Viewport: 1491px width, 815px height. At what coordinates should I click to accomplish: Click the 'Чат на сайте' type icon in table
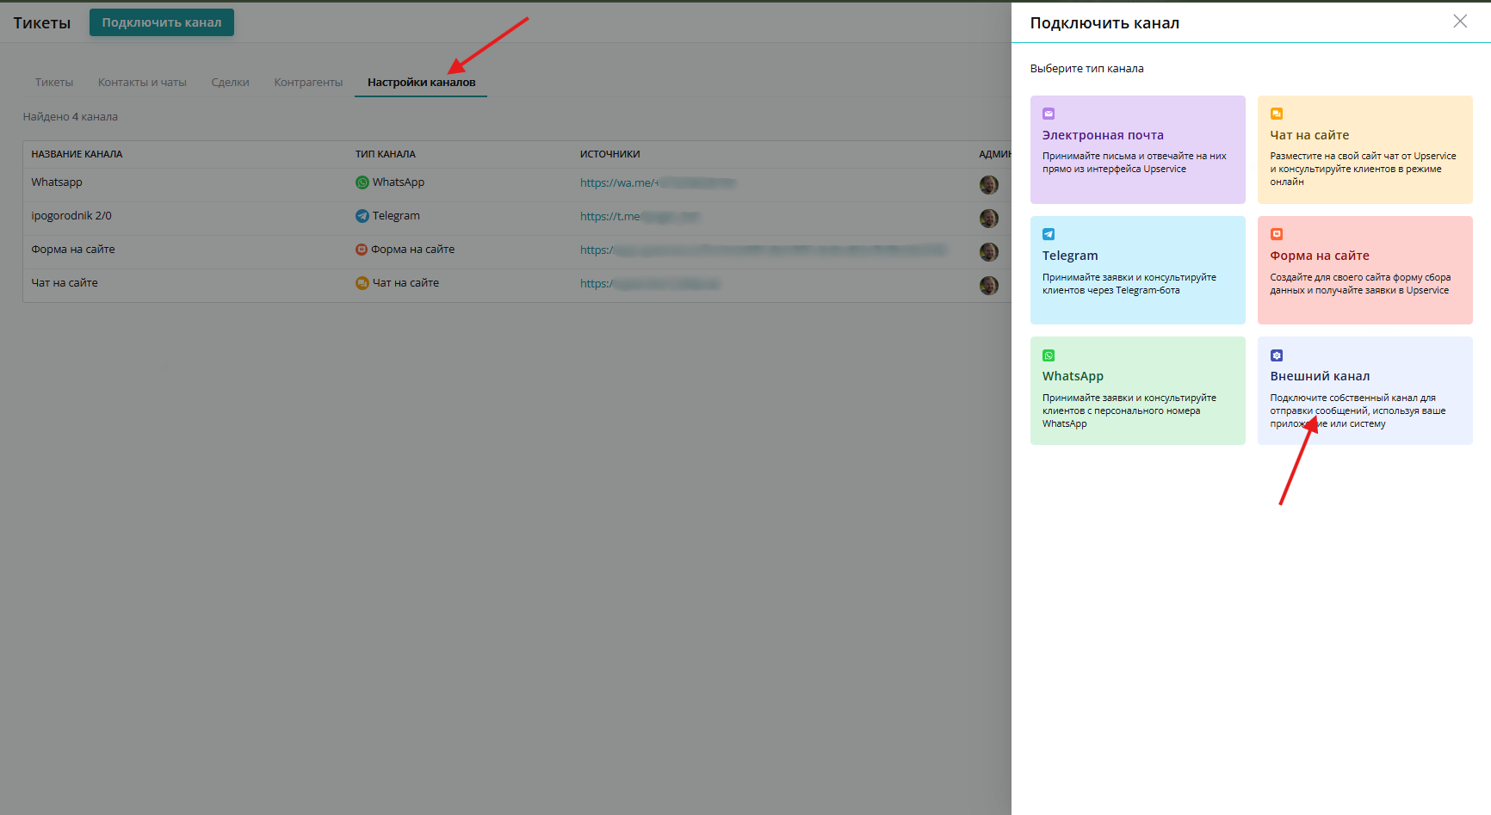362,283
